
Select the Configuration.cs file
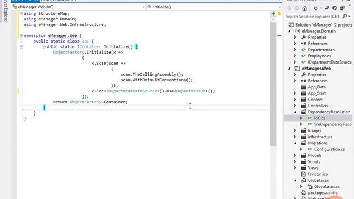tap(330, 149)
